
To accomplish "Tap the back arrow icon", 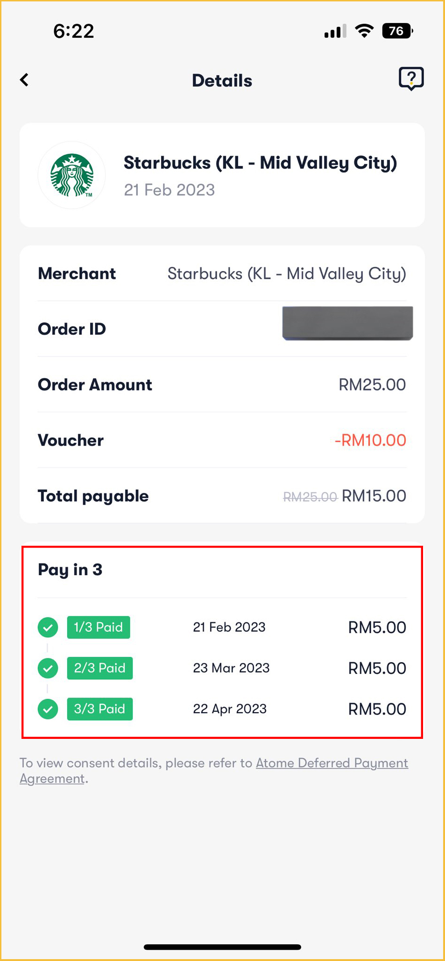I will click(25, 80).
